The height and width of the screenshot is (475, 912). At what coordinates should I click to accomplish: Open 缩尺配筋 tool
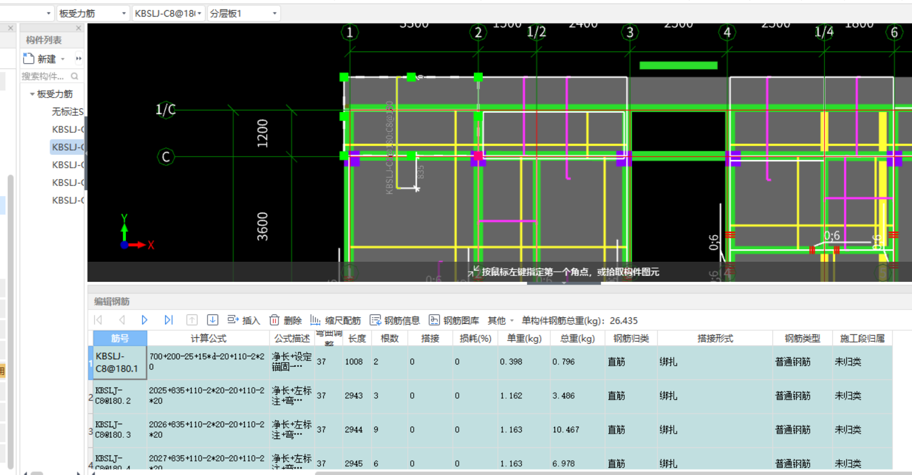(336, 320)
